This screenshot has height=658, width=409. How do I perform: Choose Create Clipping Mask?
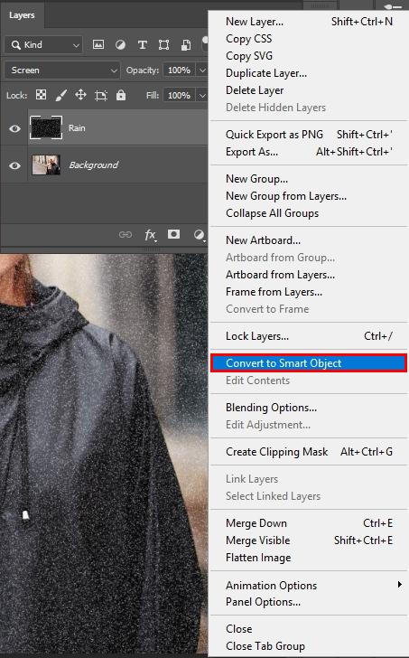pyautogui.click(x=276, y=452)
